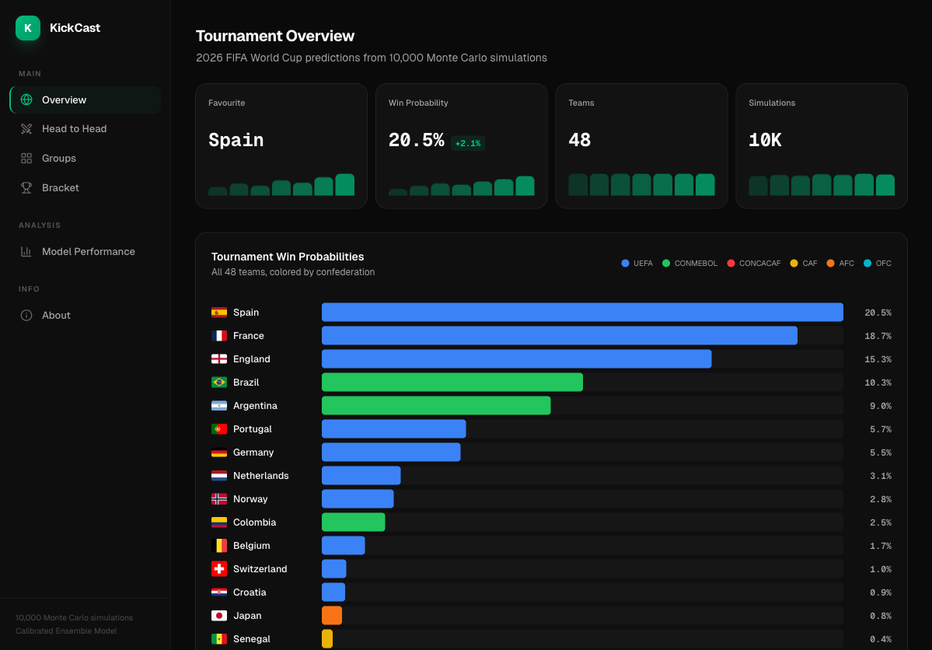Viewport: 932px width, 650px height.
Task: Click the France flag icon
Action: pos(219,335)
